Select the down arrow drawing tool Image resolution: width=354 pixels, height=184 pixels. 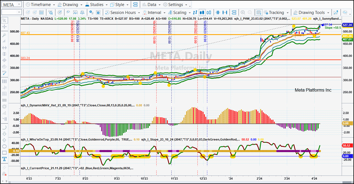pyautogui.click(x=4, y=134)
